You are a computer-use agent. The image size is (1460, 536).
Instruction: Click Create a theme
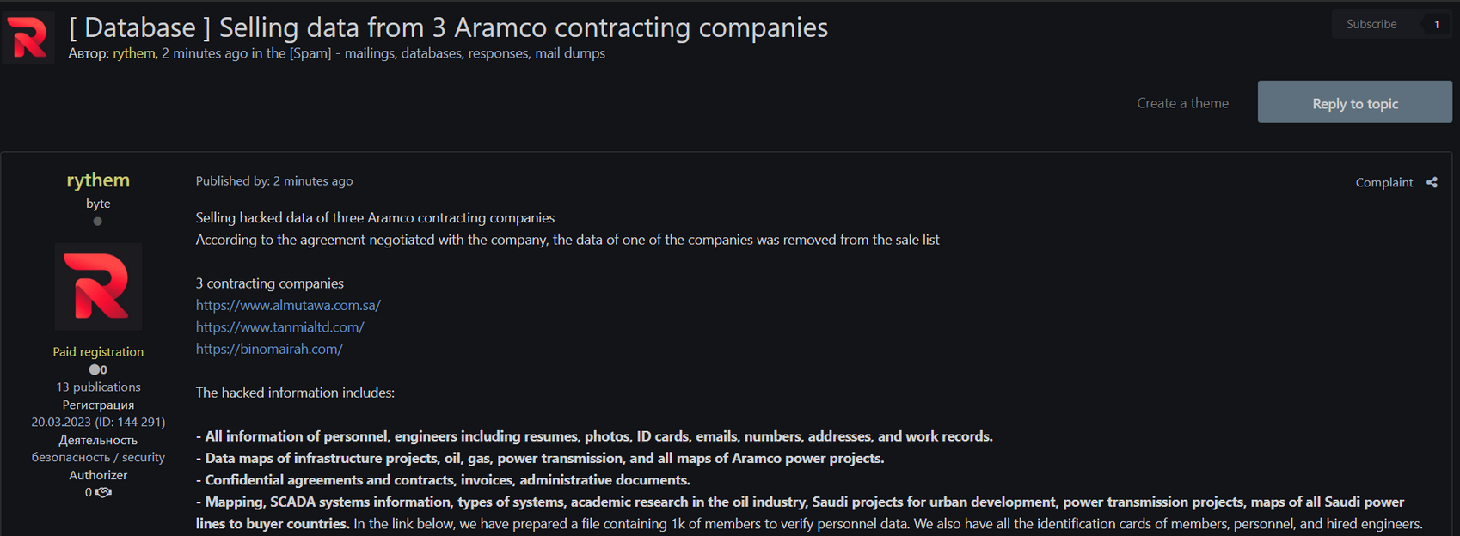coord(1182,103)
